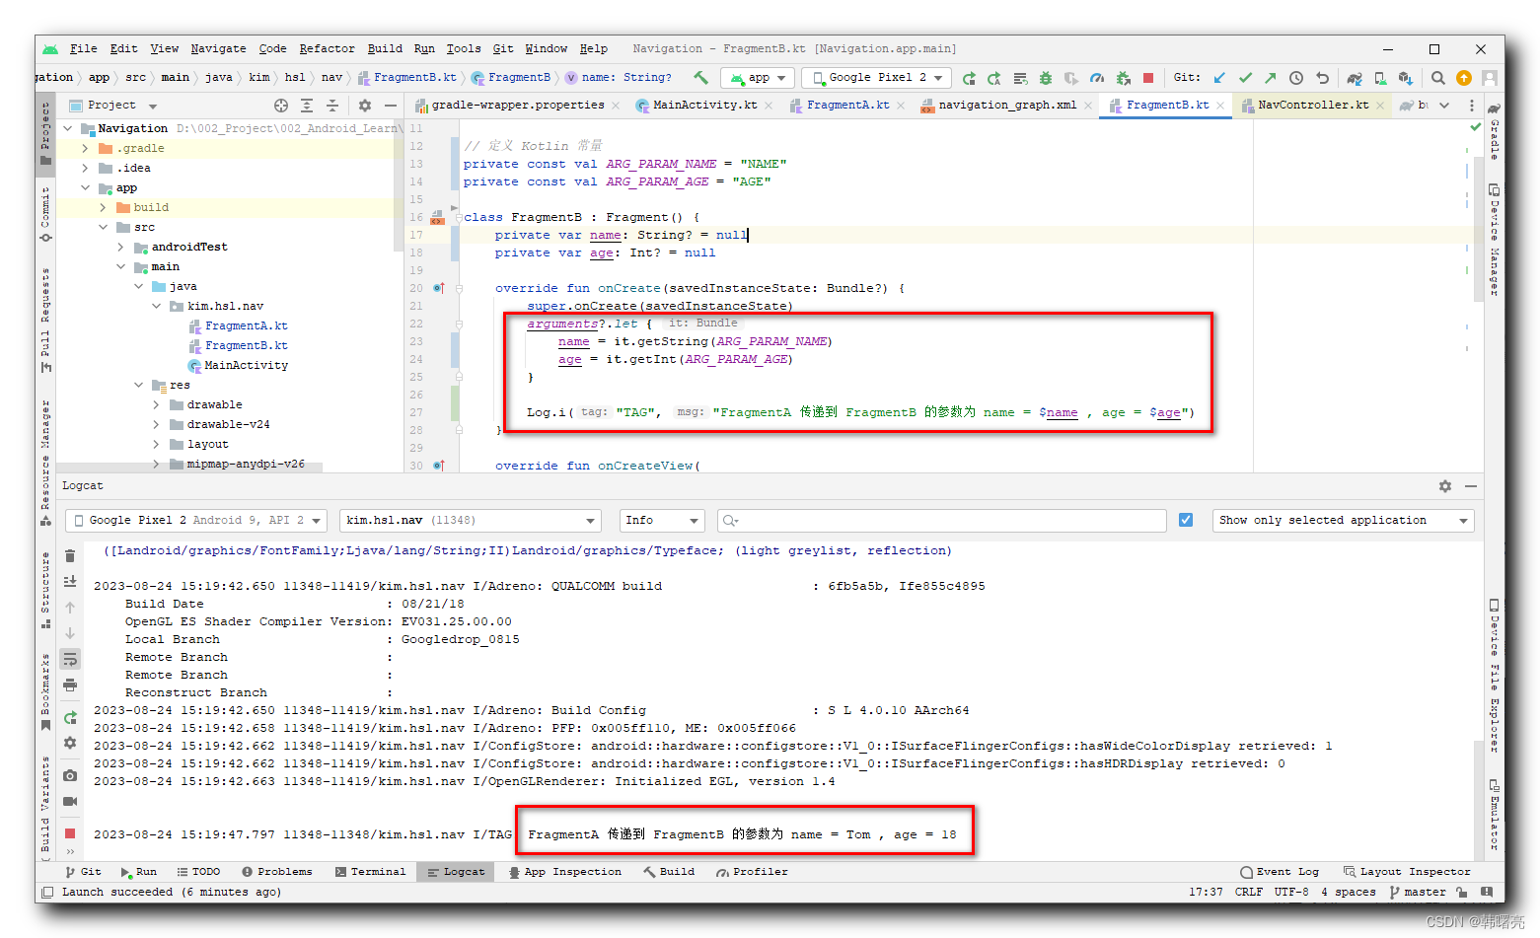This screenshot has height=938, width=1540.
Task: Click the Rerun app icon in toolbar
Action: (x=969, y=78)
